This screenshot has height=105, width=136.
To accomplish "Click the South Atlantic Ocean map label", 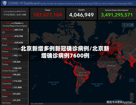I will (x=97, y=85).
